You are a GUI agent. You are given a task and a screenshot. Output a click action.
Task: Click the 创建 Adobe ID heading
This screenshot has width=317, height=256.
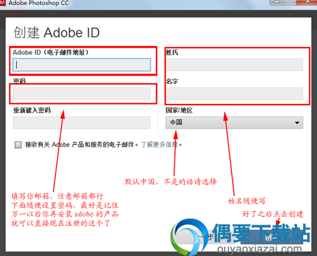(57, 33)
